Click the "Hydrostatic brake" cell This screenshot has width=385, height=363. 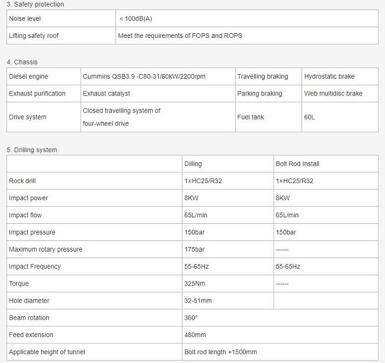coord(329,76)
